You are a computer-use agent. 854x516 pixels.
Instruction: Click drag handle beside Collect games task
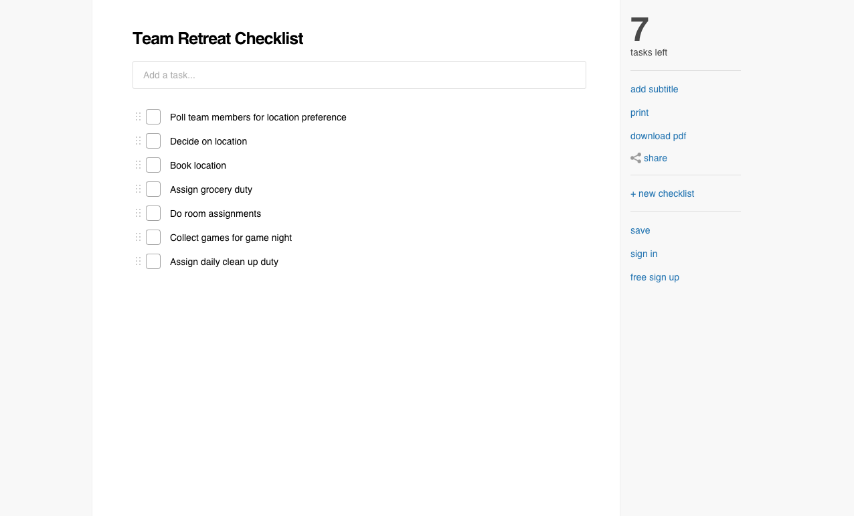(139, 238)
